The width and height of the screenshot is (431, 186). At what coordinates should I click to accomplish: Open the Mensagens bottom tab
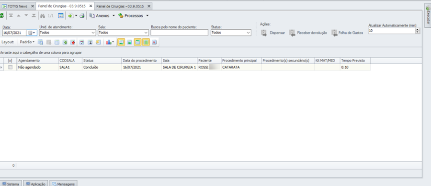64,184
